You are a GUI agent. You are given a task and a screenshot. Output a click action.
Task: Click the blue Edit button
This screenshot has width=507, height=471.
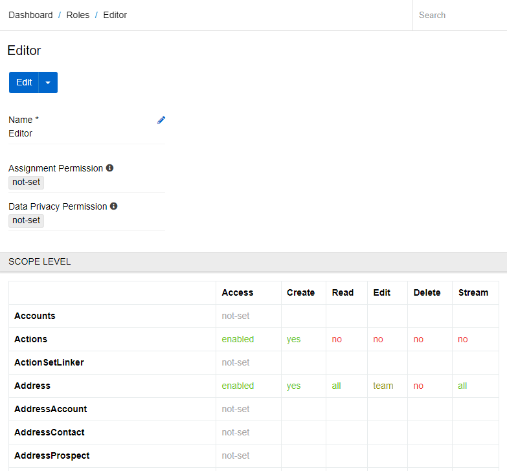click(24, 83)
